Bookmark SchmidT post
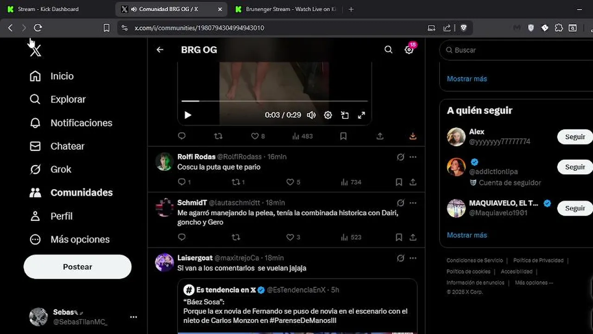The width and height of the screenshot is (593, 334). point(399,237)
